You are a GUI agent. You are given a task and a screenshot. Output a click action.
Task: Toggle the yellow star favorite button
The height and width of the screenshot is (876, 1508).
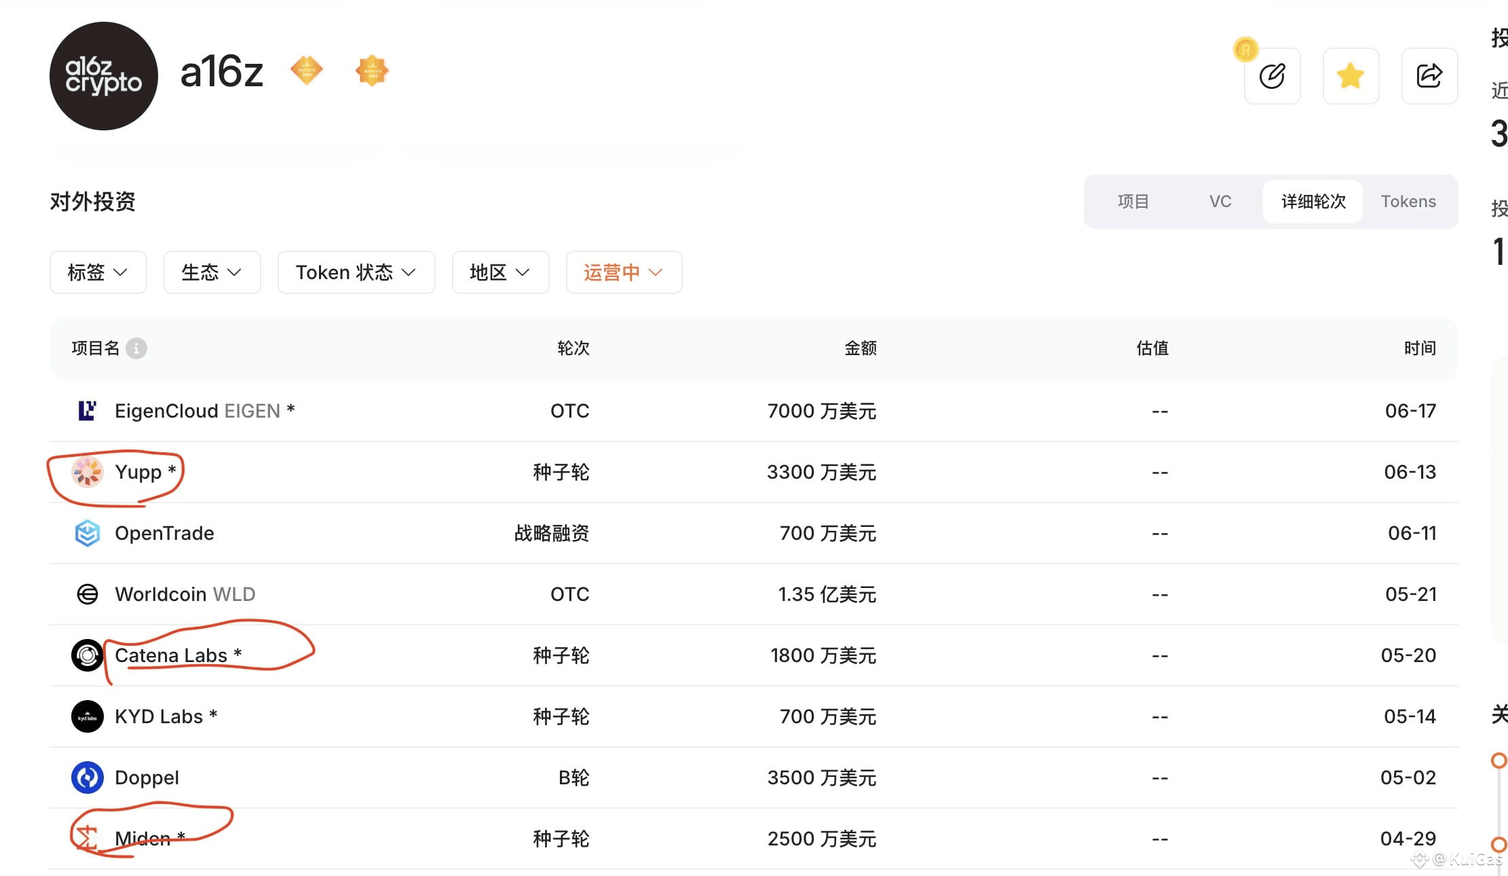[1351, 76]
